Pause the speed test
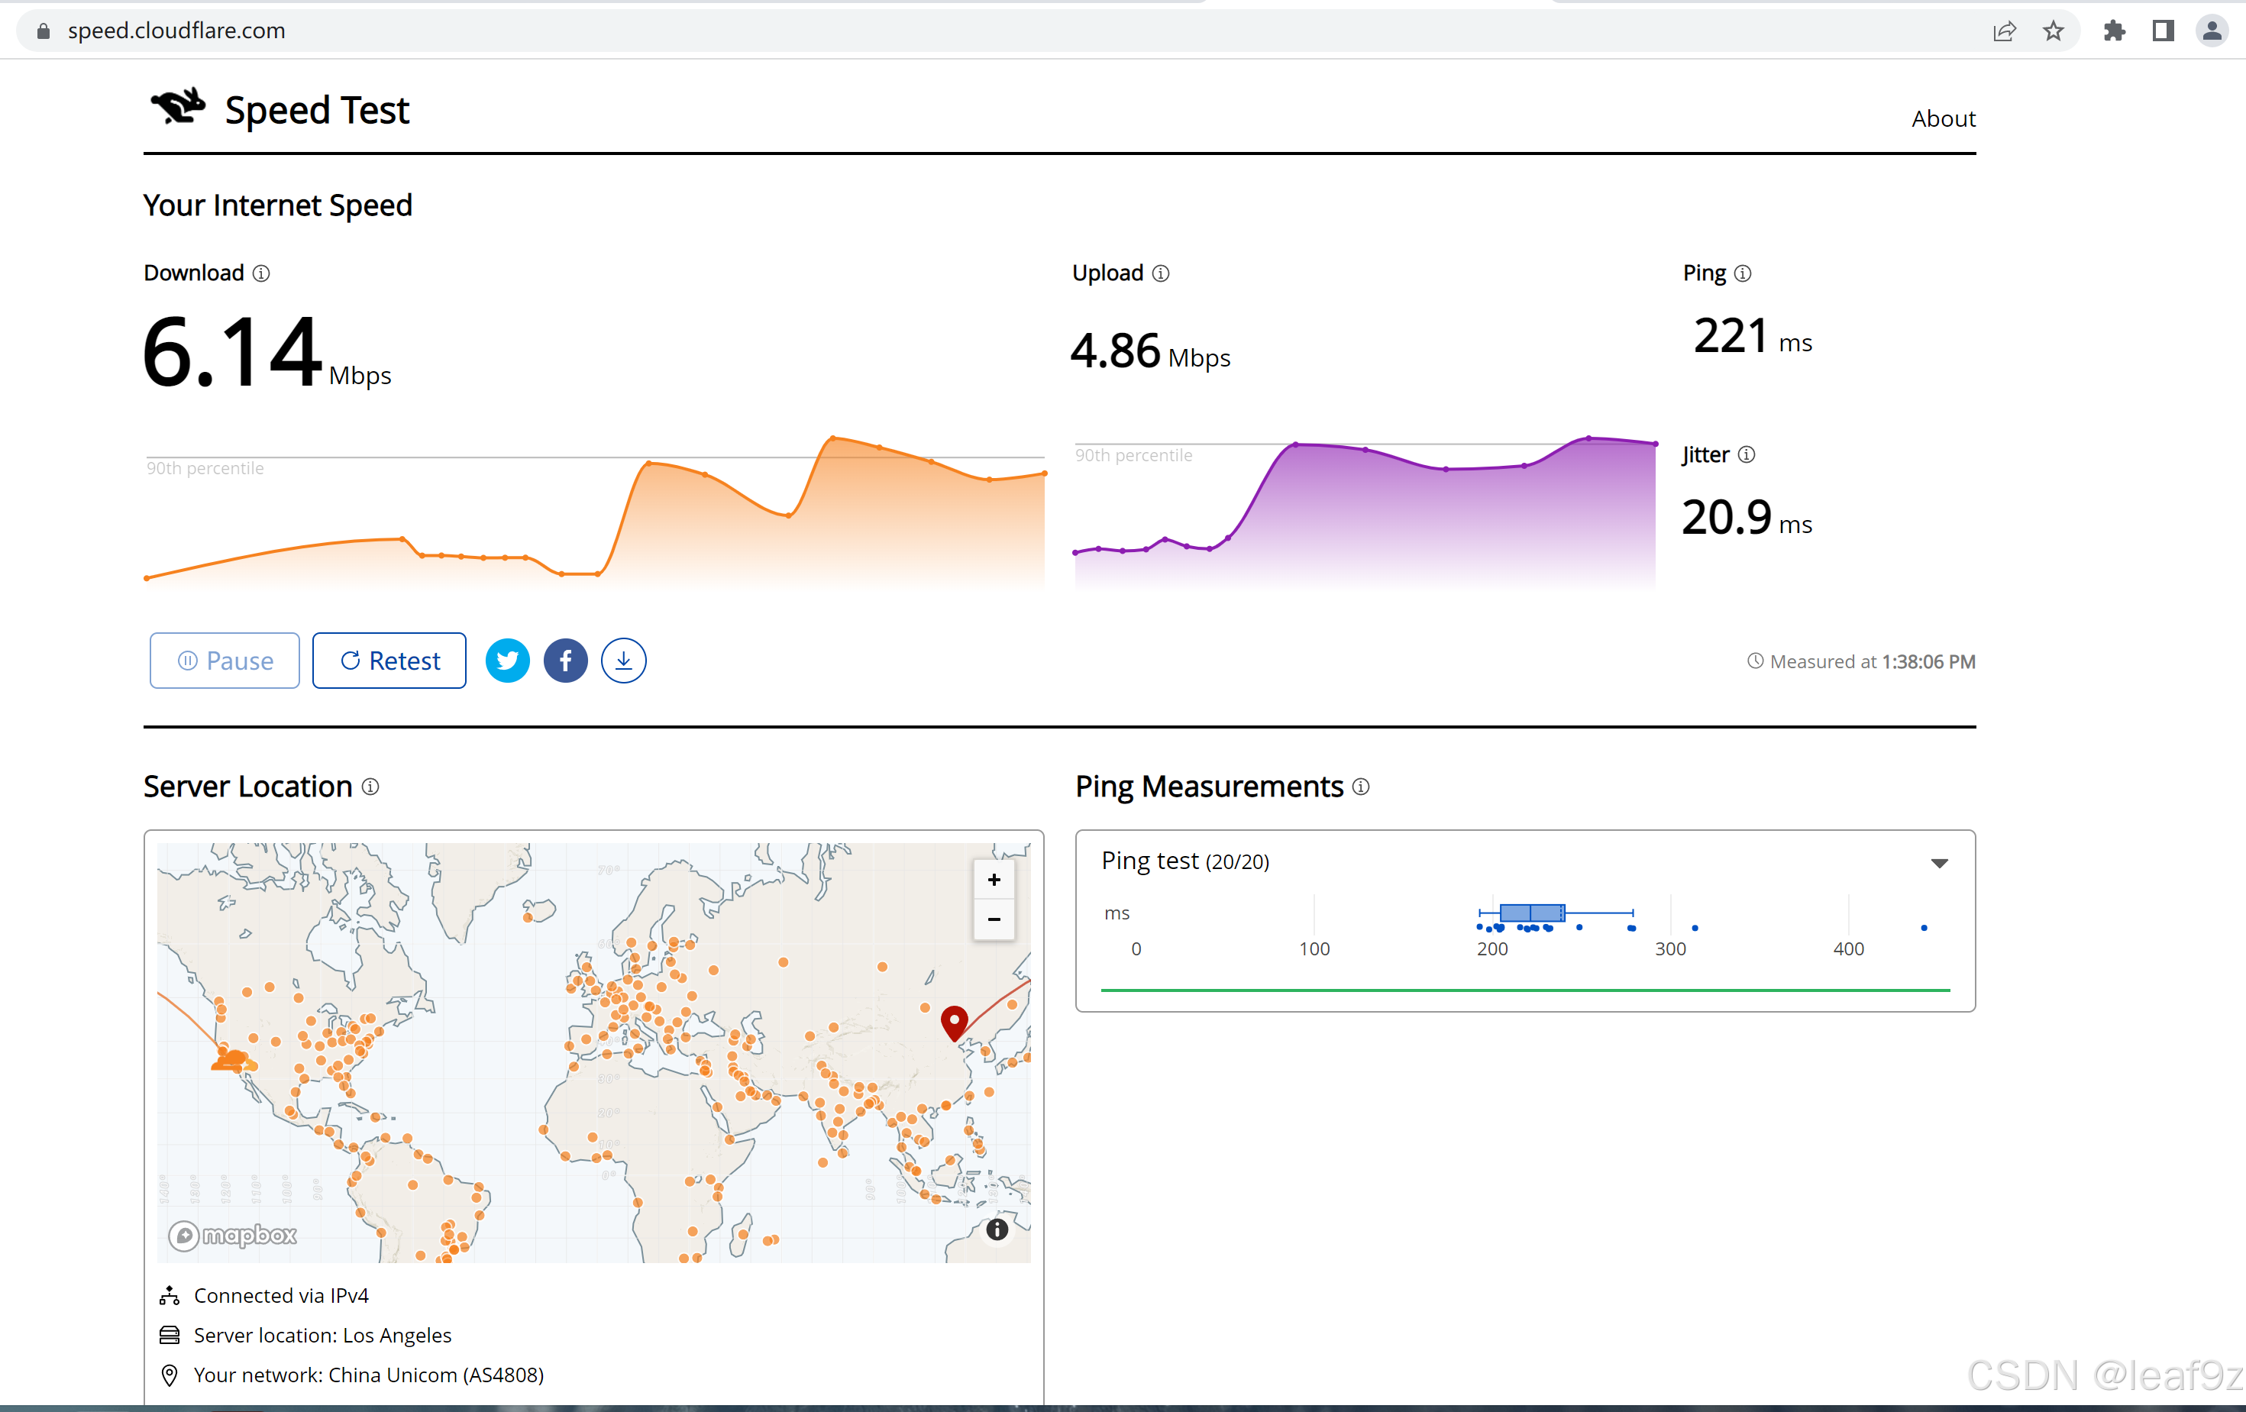Image resolution: width=2246 pixels, height=1412 pixels. pos(225,661)
